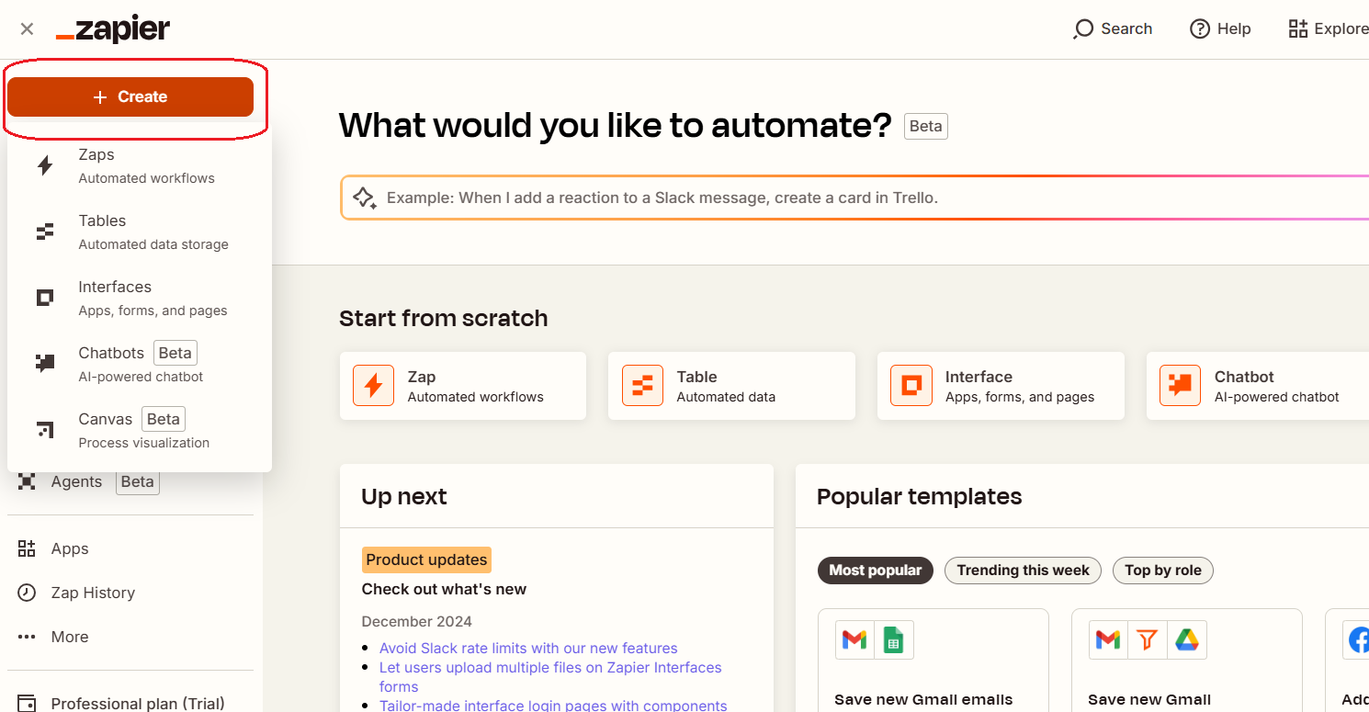Select Interfaces from the Create menu

click(140, 298)
